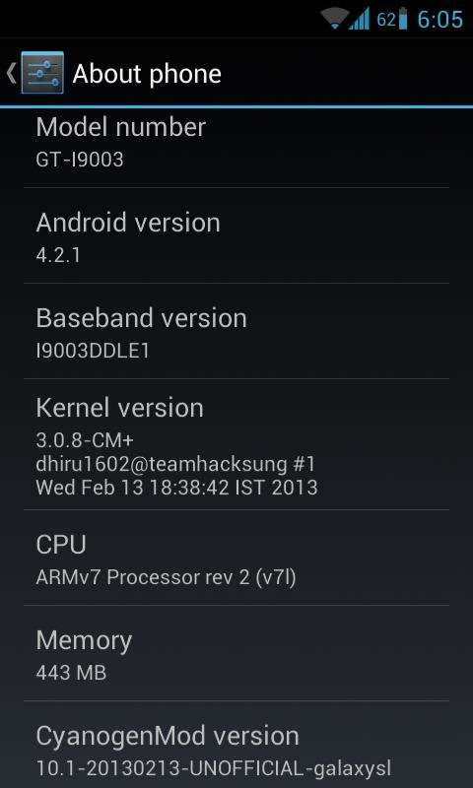Select the Memory entry showing 443 MB
Image resolution: width=473 pixels, height=788 pixels.
click(x=236, y=653)
